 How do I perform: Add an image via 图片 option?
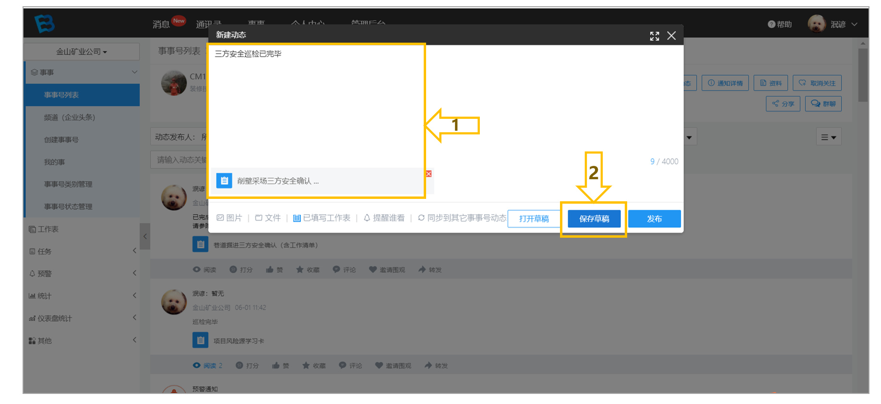pyautogui.click(x=229, y=218)
